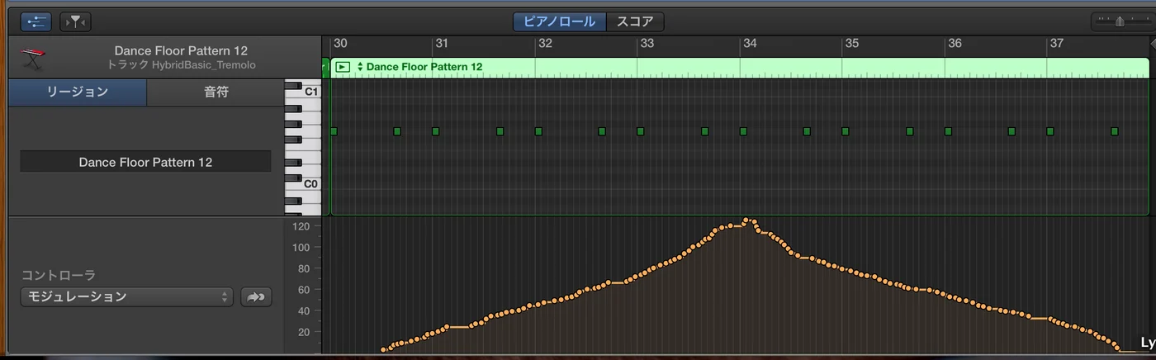This screenshot has width=1156, height=360.
Task: Click the region play icon in header
Action: tap(343, 67)
